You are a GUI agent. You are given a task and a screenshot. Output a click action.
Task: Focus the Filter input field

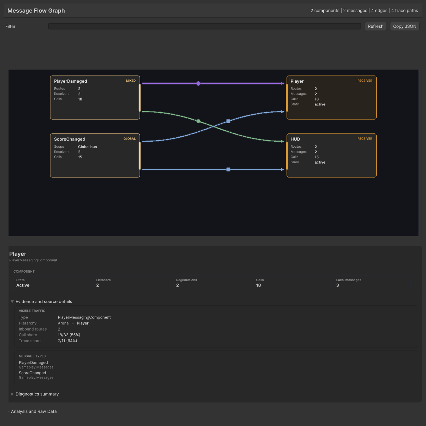(204, 26)
